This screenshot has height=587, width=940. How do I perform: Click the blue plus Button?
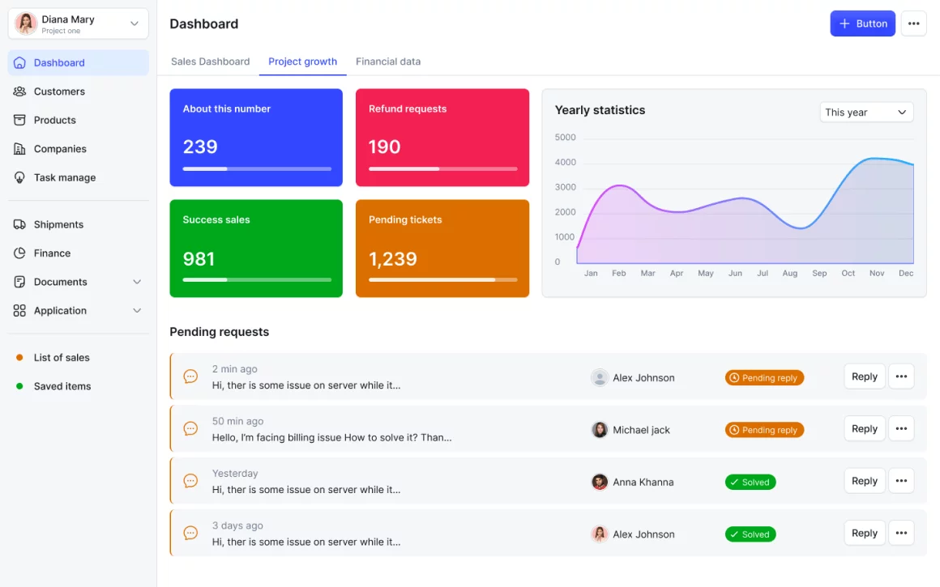(862, 23)
